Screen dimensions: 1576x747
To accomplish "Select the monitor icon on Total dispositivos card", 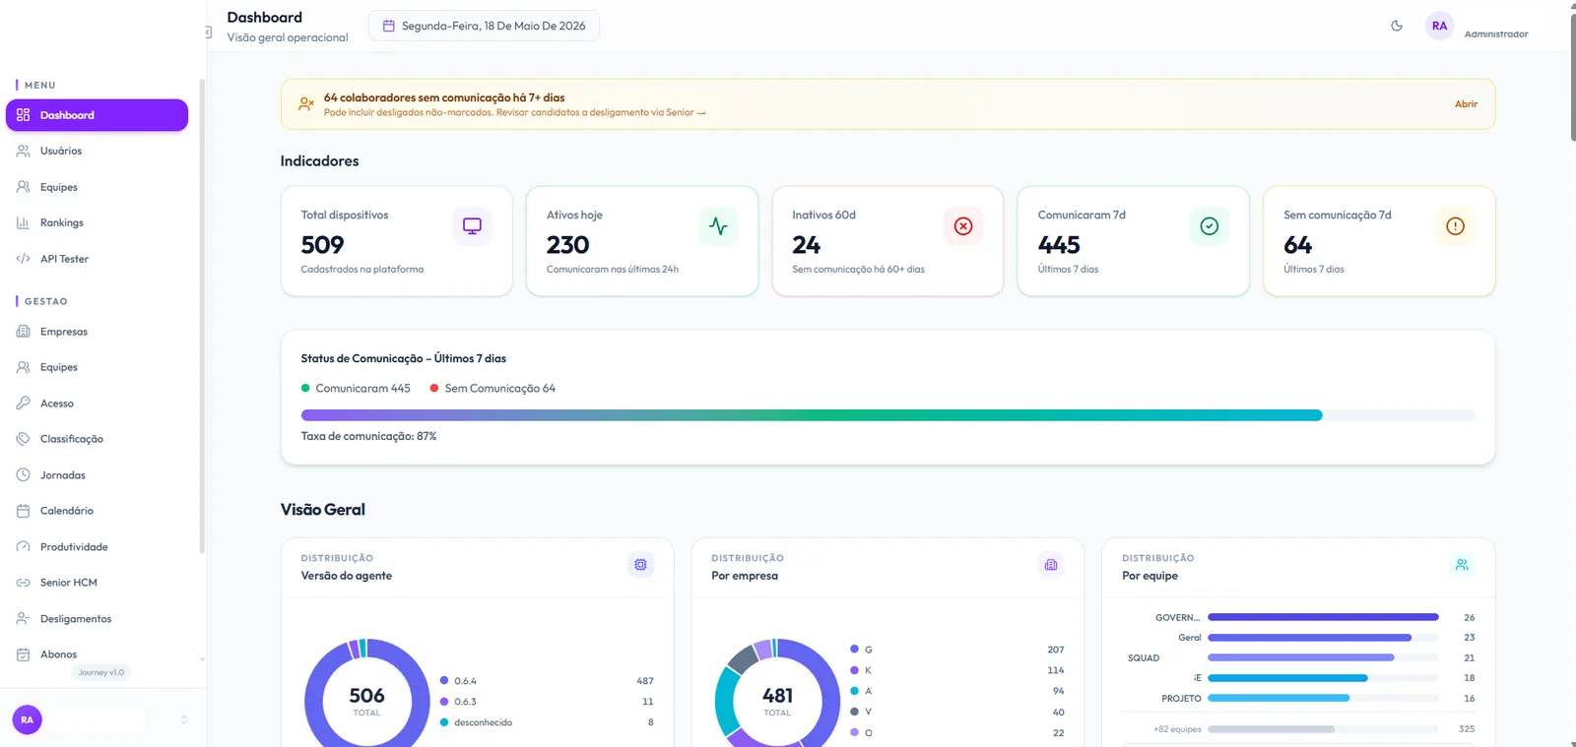I will [x=472, y=226].
